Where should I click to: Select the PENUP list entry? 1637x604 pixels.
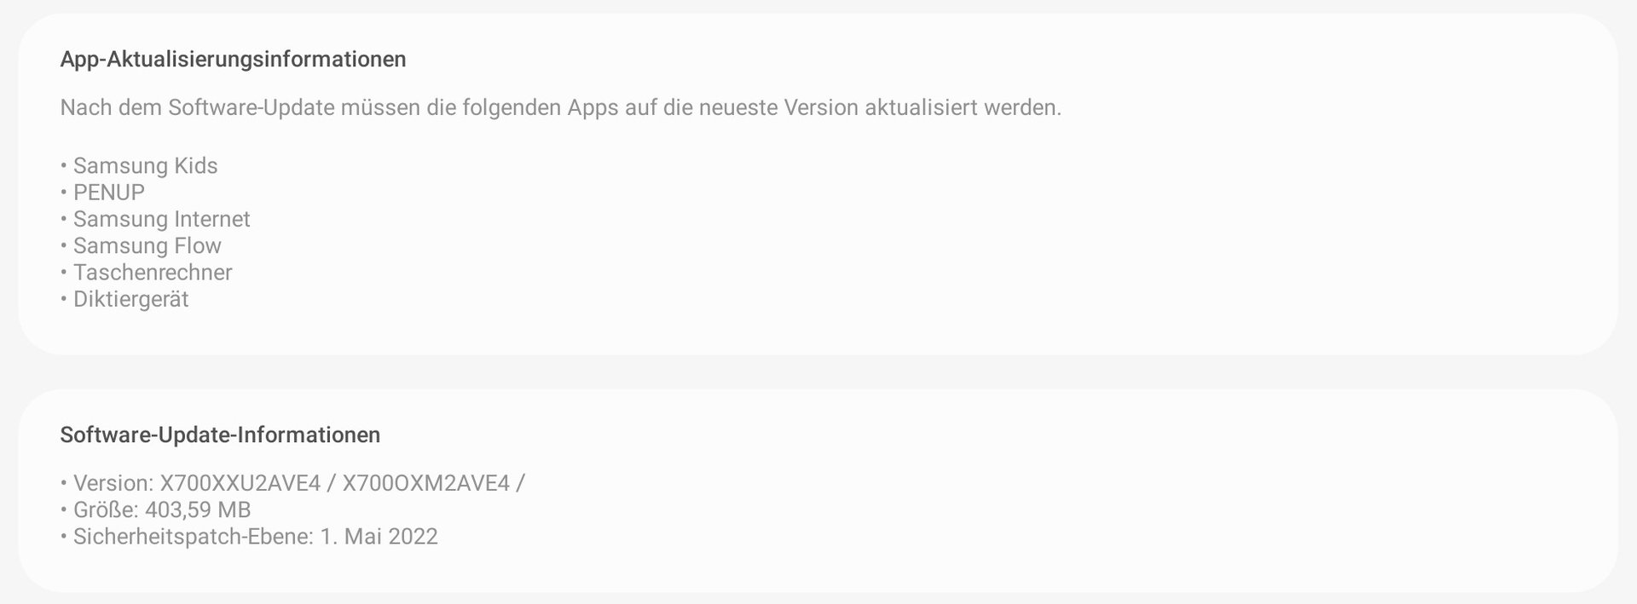102,193
